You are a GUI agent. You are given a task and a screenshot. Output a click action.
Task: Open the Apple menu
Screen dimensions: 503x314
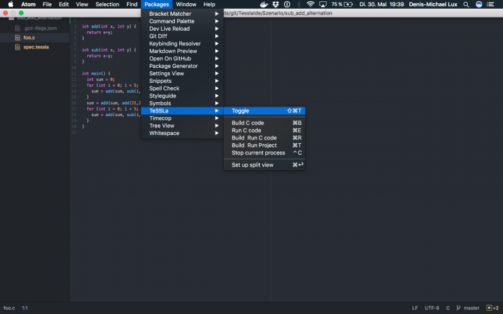pyautogui.click(x=11, y=4)
